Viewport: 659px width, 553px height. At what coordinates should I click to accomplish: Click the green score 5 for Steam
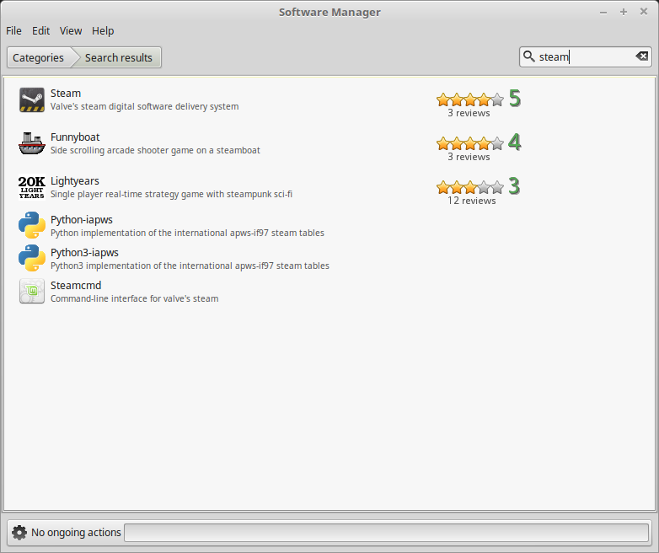pos(514,99)
